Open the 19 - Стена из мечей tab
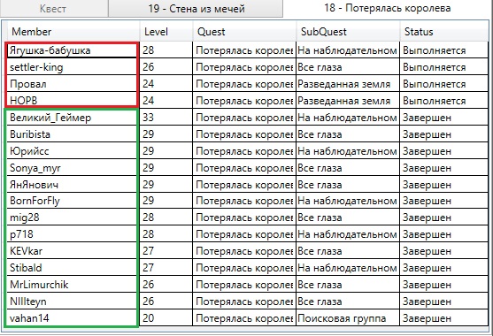493x336 pixels. tap(196, 9)
